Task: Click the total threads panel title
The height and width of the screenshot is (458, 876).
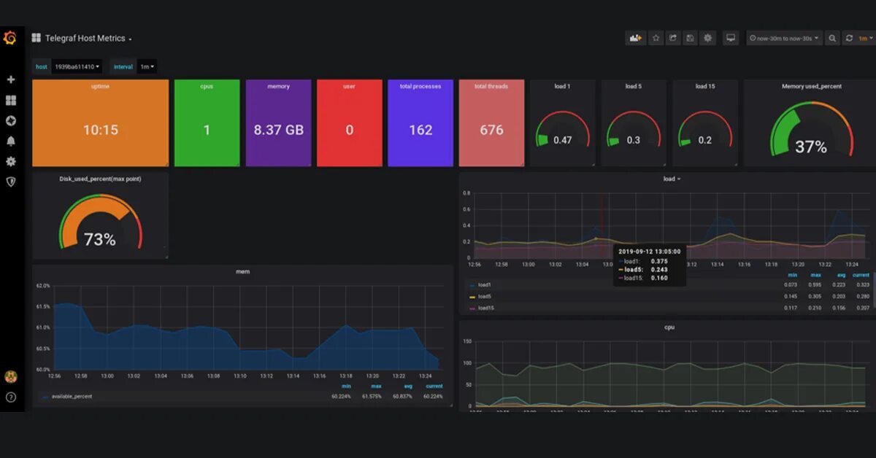Action: pyautogui.click(x=491, y=86)
